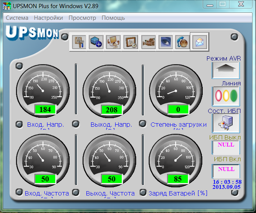Click the Режим AVR label
Screen dimensions: 256x213
tap(224, 58)
